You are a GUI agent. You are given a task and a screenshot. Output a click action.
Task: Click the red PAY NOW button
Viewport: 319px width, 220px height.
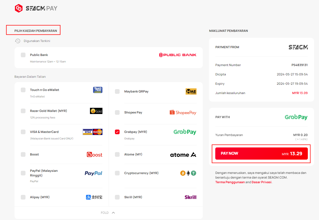pos(262,153)
